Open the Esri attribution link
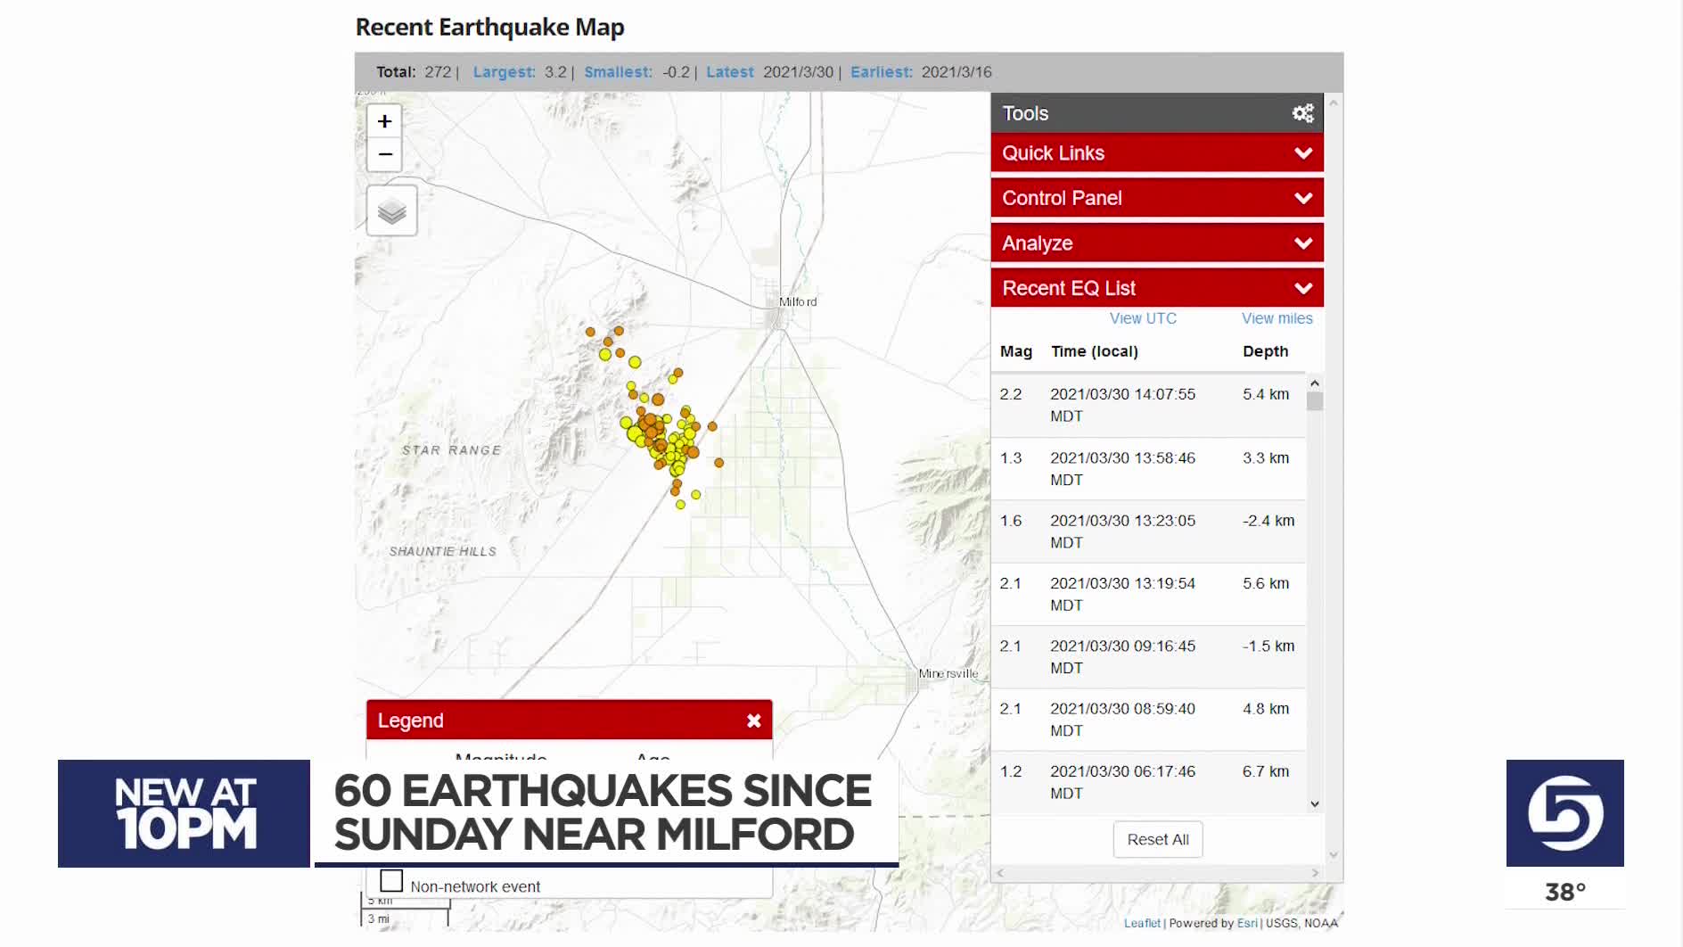The height and width of the screenshot is (947, 1683). coord(1246,923)
